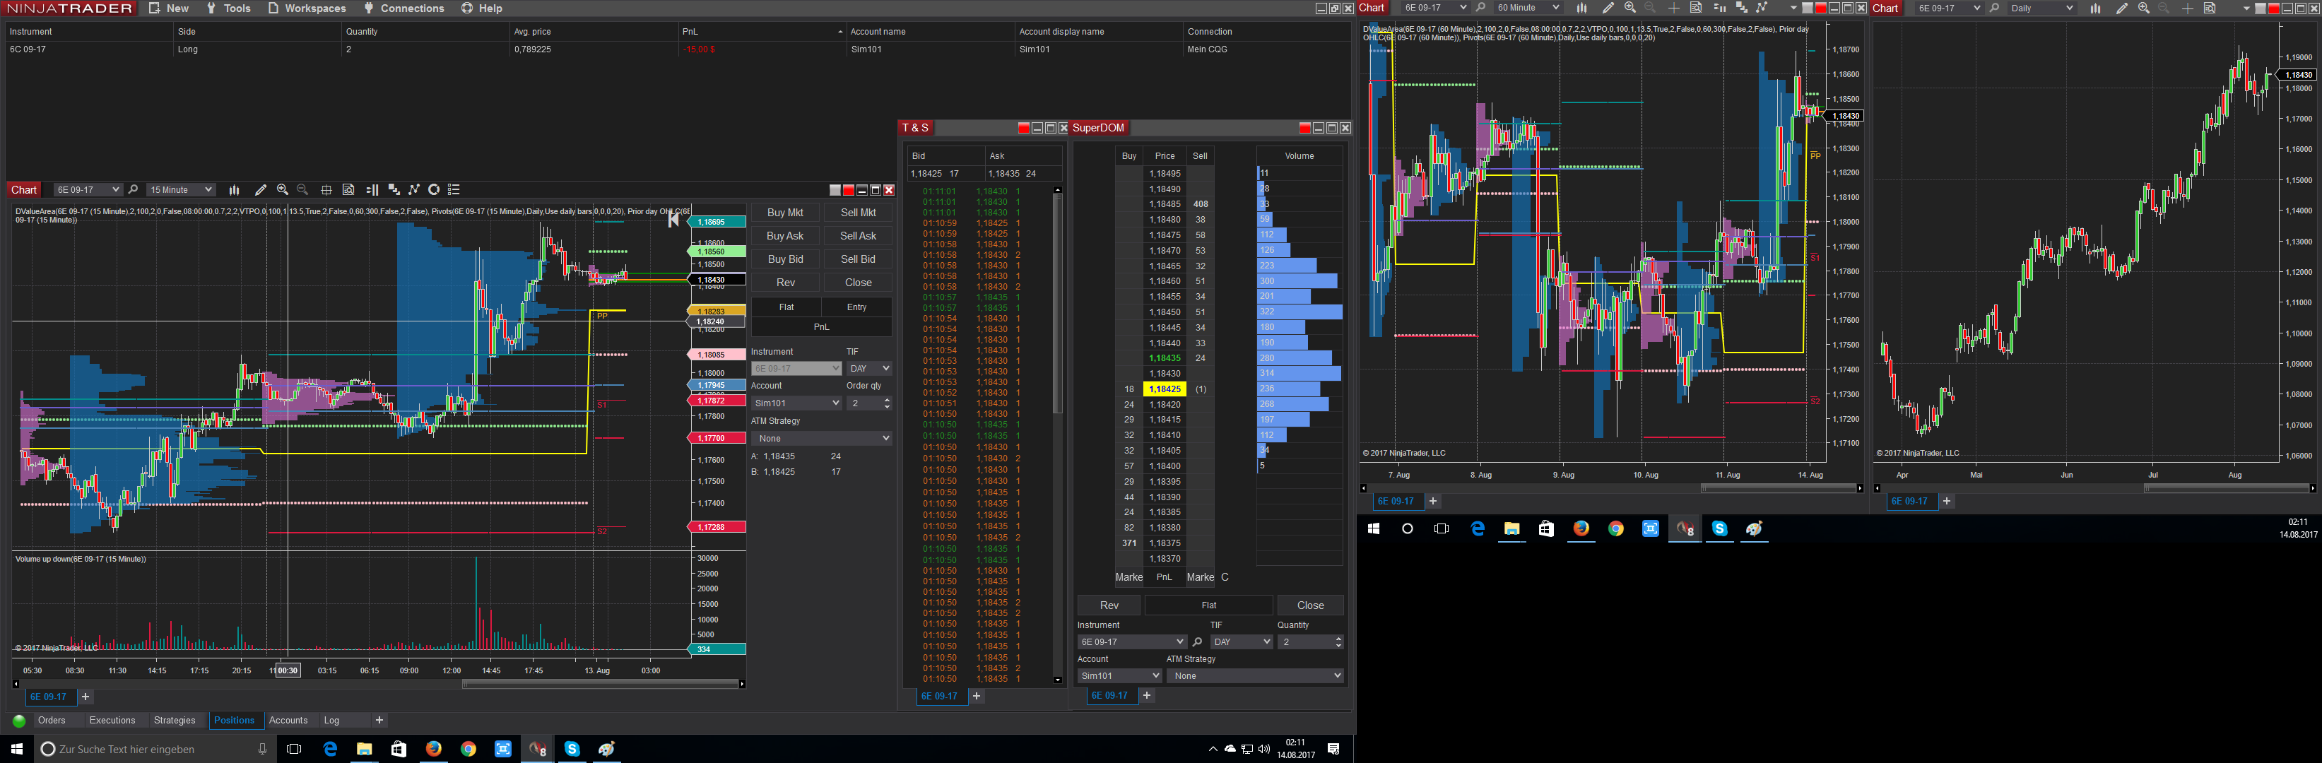The image size is (2322, 763).
Task: Open the Workspaces menu
Action: pos(307,8)
